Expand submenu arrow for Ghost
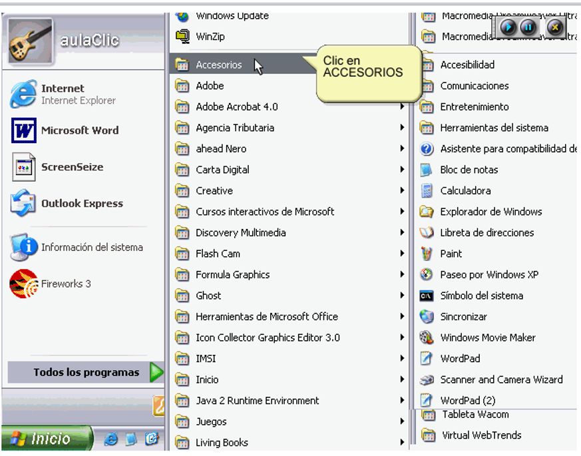Screen dimensions: 581x456 point(402,296)
